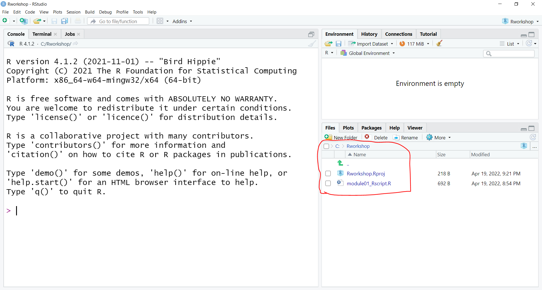This screenshot has height=290, width=542.
Task: Toggle select-all checkbox in Files path bar
Action: click(326, 146)
